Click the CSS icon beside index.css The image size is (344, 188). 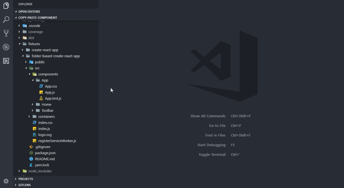[35, 122]
